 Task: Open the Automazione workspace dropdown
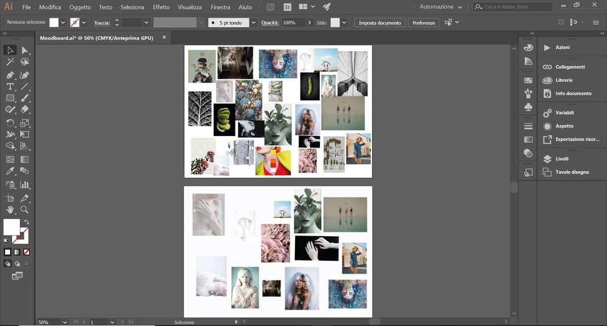point(441,7)
